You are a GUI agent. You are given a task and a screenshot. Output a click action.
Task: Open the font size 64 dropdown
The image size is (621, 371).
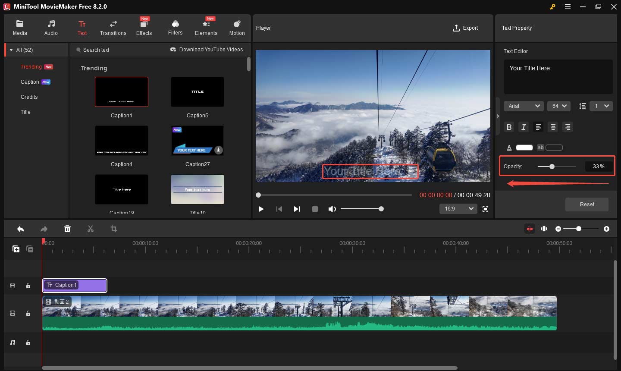coord(559,106)
